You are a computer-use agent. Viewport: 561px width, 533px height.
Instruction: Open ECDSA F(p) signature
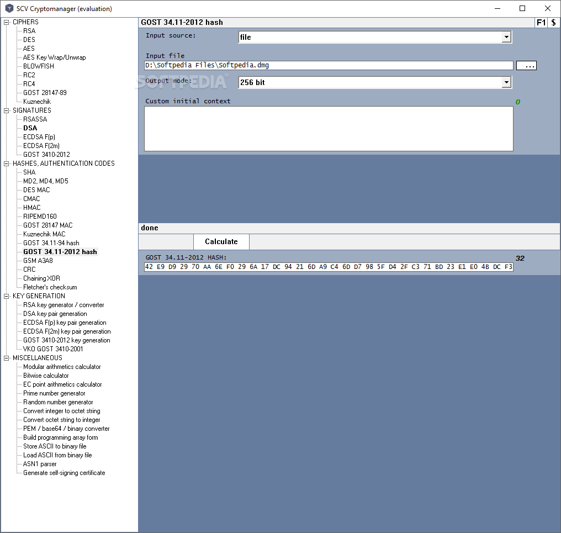[39, 137]
